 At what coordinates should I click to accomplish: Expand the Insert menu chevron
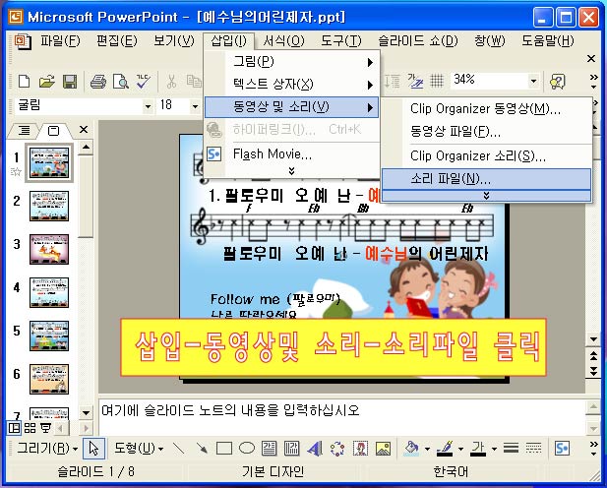coord(291,171)
